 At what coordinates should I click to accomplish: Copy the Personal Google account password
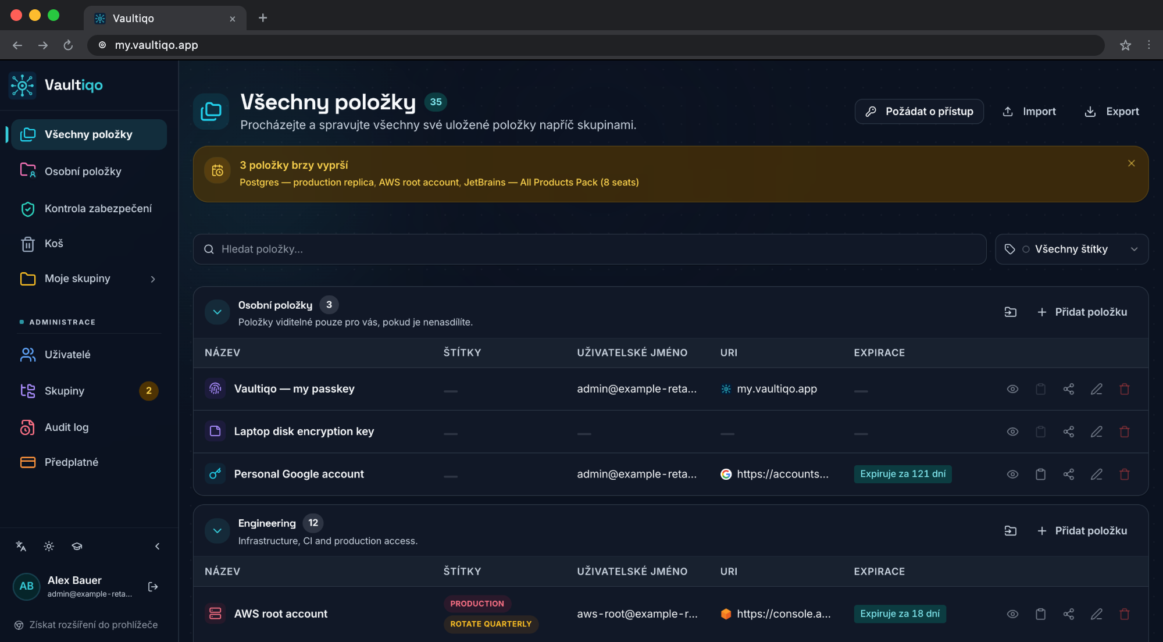(1040, 475)
